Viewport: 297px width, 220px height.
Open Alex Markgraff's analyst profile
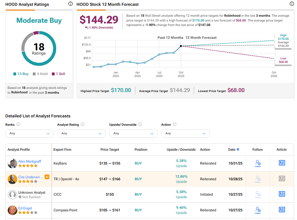pos(30,161)
